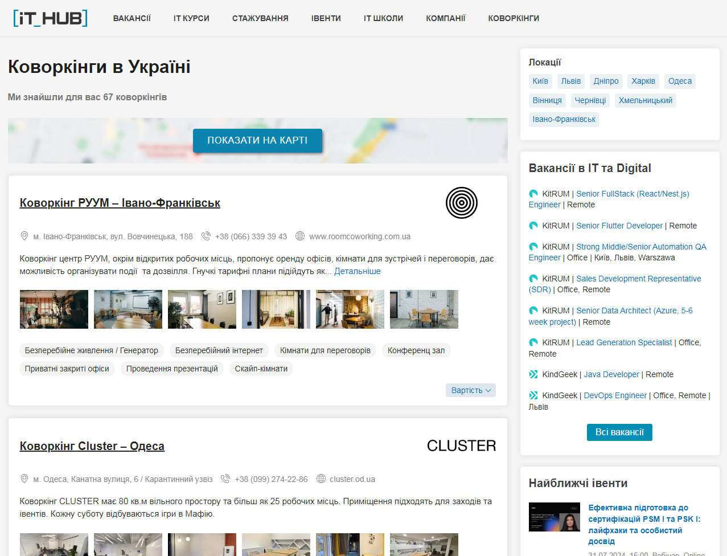This screenshot has width=727, height=556.
Task: Click the location pin icon for РУУМ address
Action: [24, 236]
